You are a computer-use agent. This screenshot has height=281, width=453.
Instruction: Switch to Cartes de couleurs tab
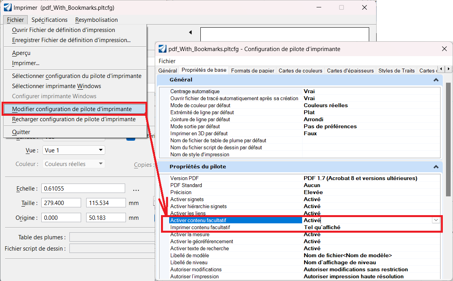coord(301,71)
